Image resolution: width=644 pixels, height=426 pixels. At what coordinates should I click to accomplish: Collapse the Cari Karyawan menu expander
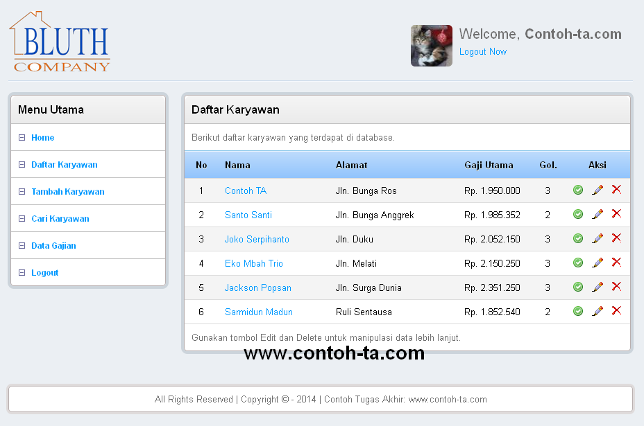22,218
